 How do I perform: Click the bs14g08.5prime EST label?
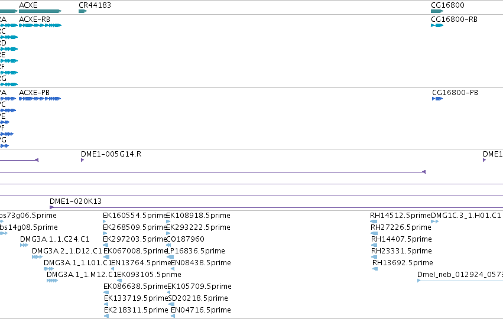(29, 227)
